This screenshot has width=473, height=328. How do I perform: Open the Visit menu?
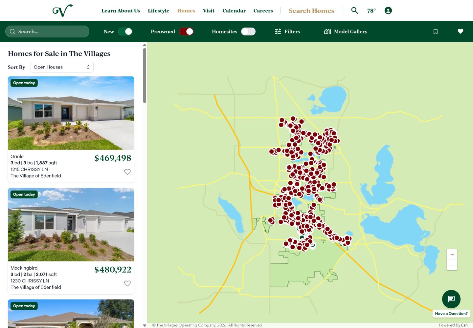(209, 11)
